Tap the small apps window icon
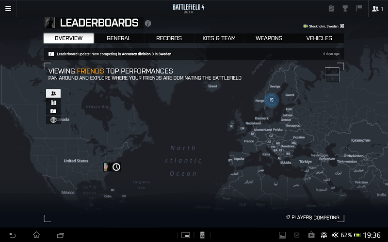 click(185, 235)
